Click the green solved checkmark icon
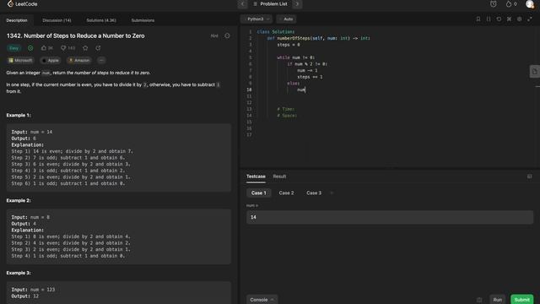This screenshot has width=540, height=304. [30, 48]
